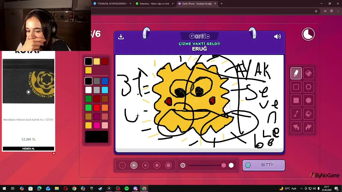Open Steam from the taskbar
This screenshot has height=192, width=342.
100,189
